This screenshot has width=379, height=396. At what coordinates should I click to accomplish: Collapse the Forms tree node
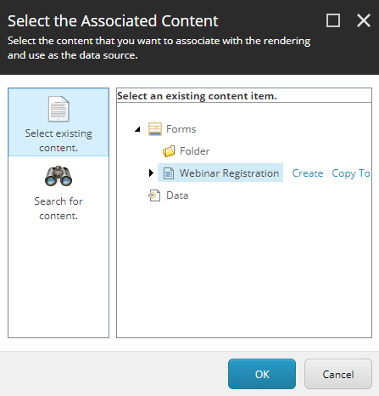[137, 129]
